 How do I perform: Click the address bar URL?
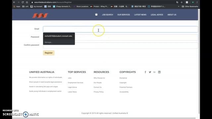click(53, 2)
